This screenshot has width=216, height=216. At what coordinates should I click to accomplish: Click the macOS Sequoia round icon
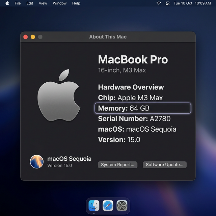pyautogui.click(x=37, y=162)
